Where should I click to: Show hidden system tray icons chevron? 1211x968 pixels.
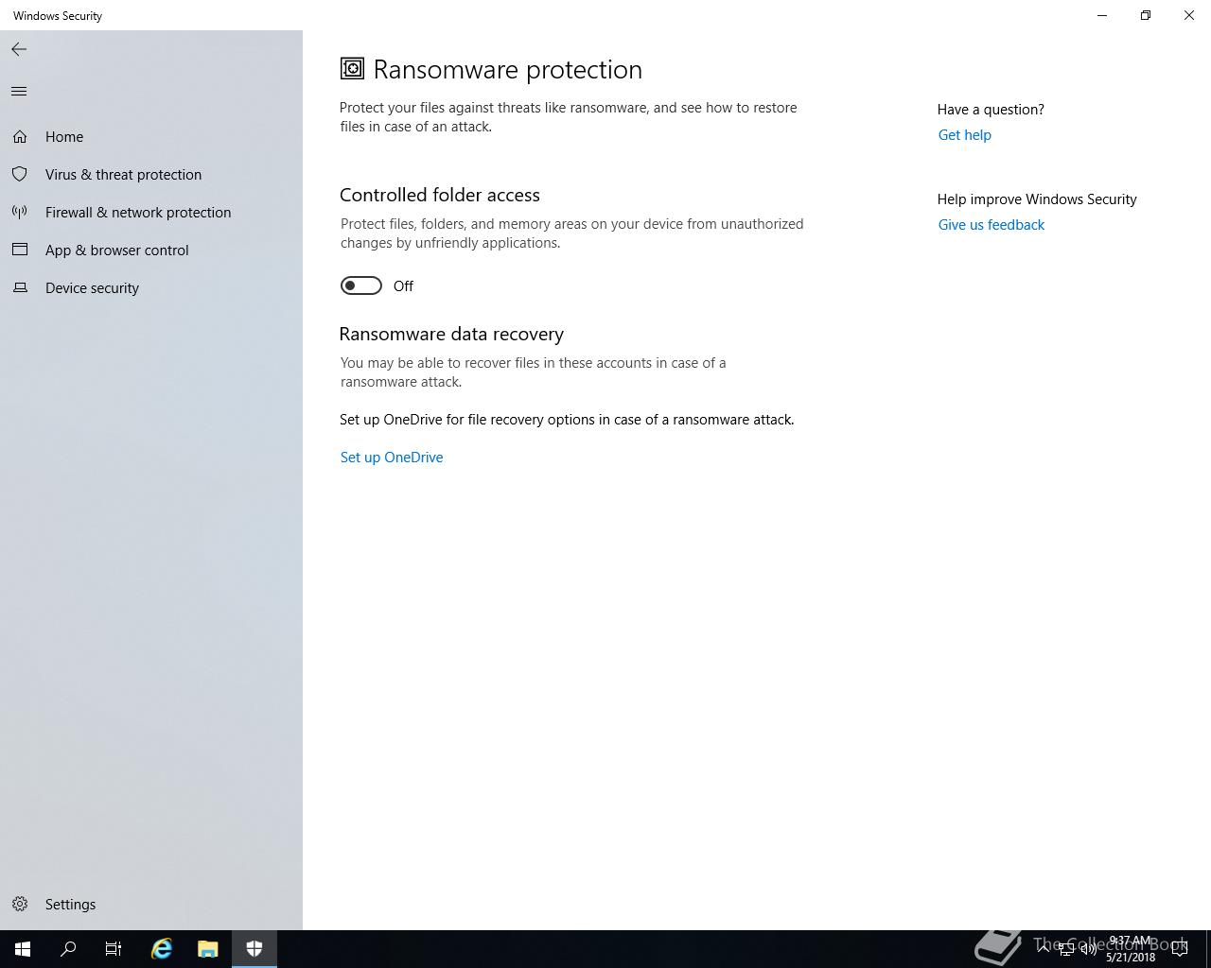pyautogui.click(x=1044, y=949)
